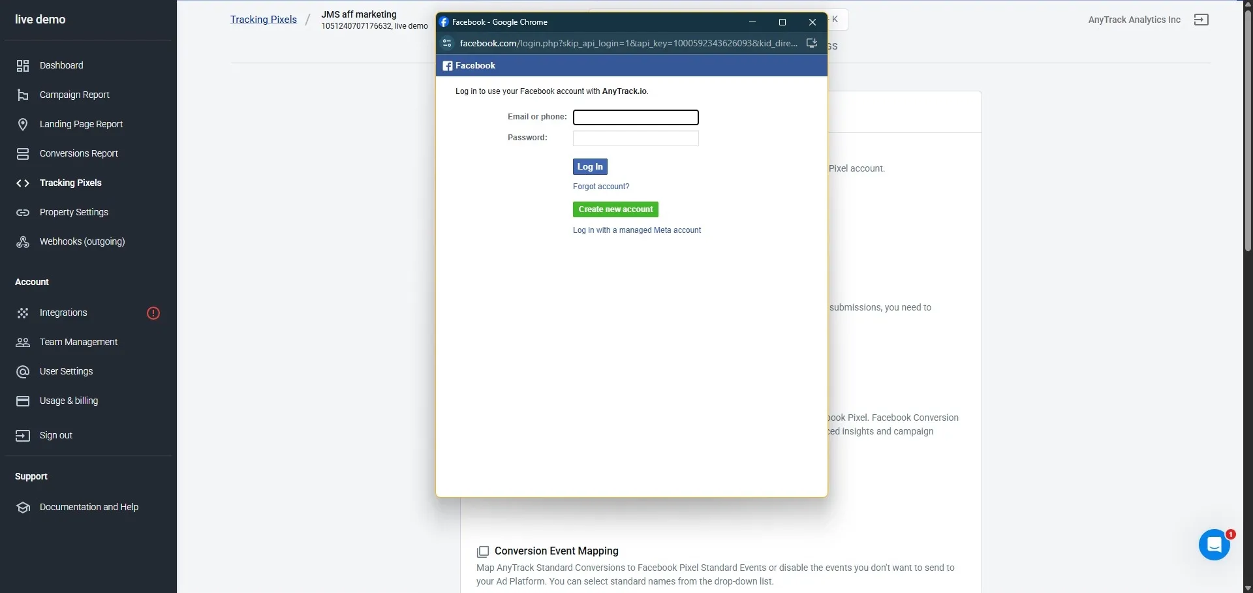Screen dimensions: 1253x593
Task: Click the Documentation and Help icon
Action: [23, 508]
